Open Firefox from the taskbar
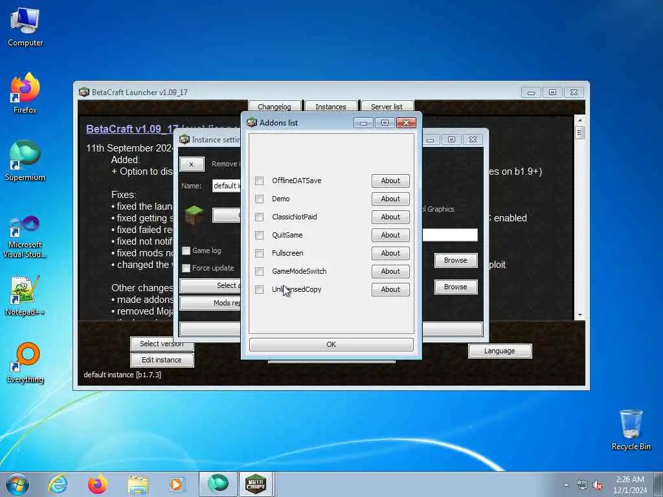The height and width of the screenshot is (497, 663). pos(98,484)
